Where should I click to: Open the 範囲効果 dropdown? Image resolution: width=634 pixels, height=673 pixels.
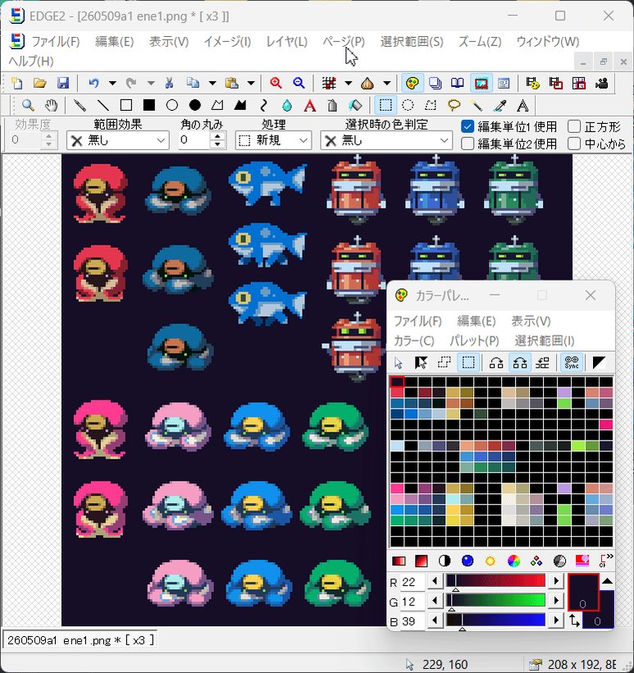pyautogui.click(x=118, y=140)
